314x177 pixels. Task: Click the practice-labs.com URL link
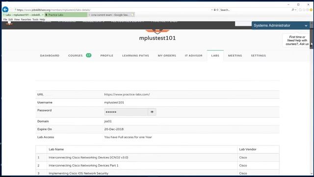point(127,94)
